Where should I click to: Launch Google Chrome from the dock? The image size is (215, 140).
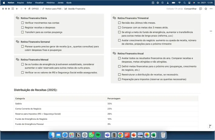click(x=120, y=135)
